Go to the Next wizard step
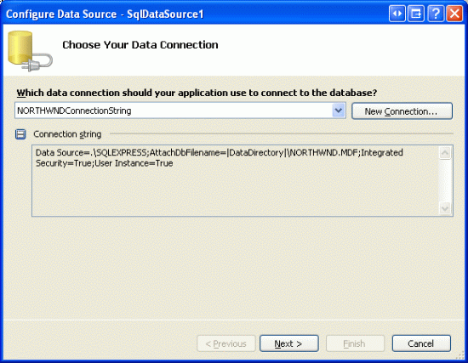Image resolution: width=468 pixels, height=363 pixels. pyautogui.click(x=289, y=343)
